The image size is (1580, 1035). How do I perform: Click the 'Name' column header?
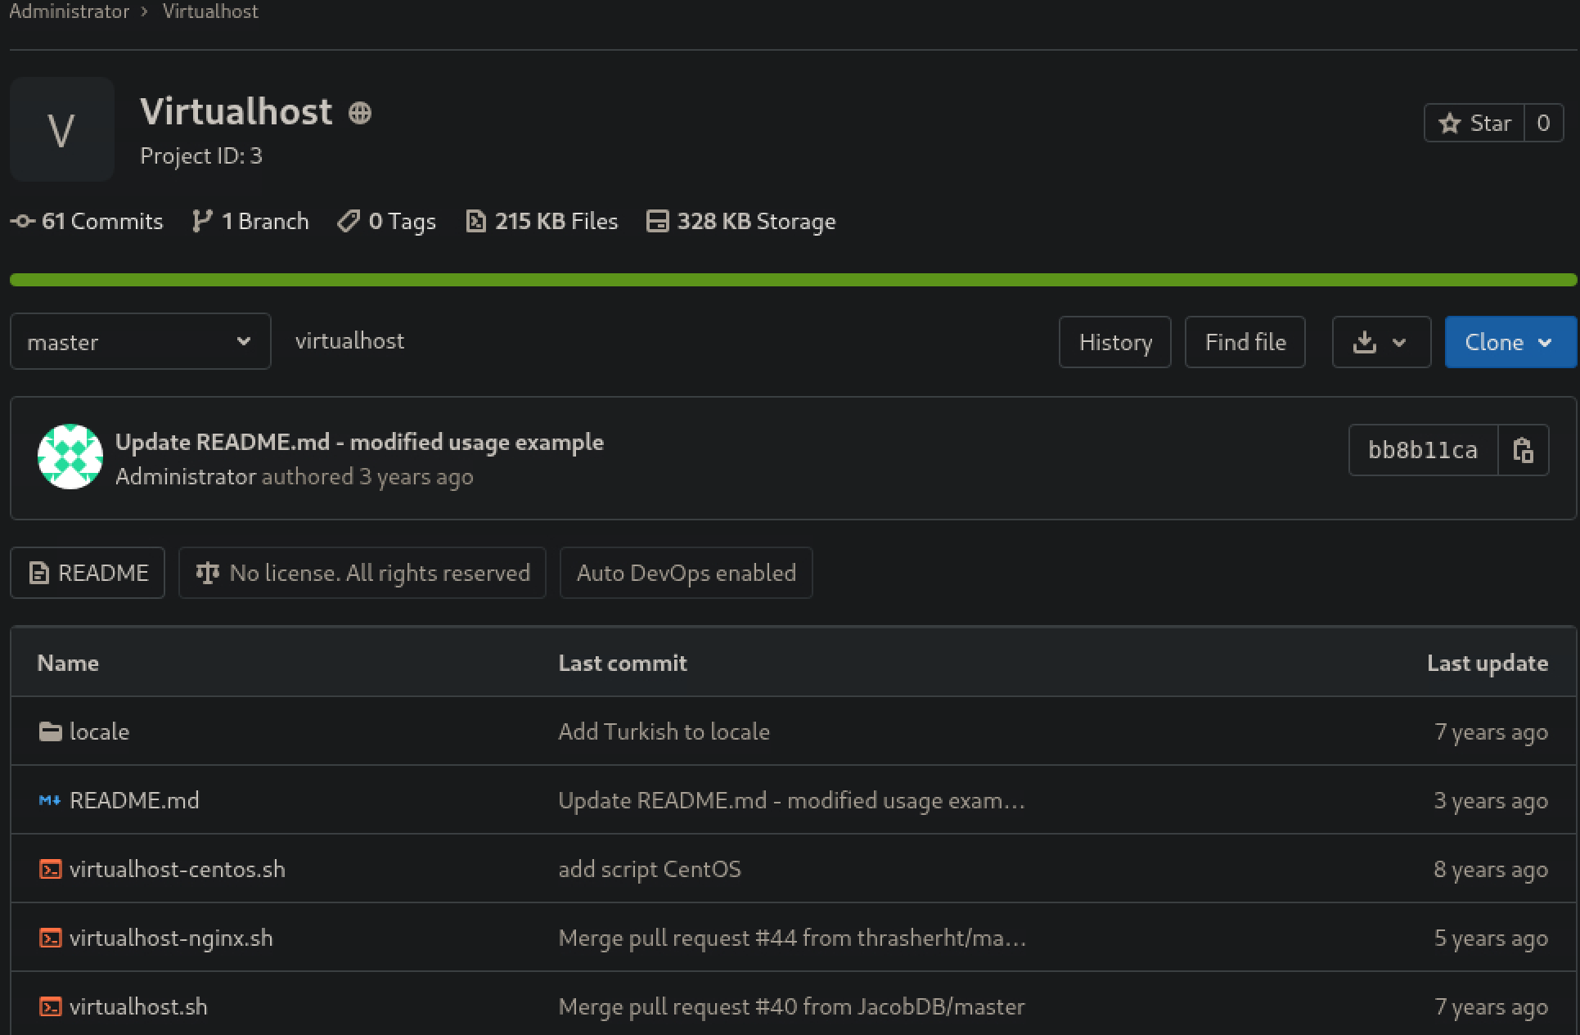pos(68,663)
